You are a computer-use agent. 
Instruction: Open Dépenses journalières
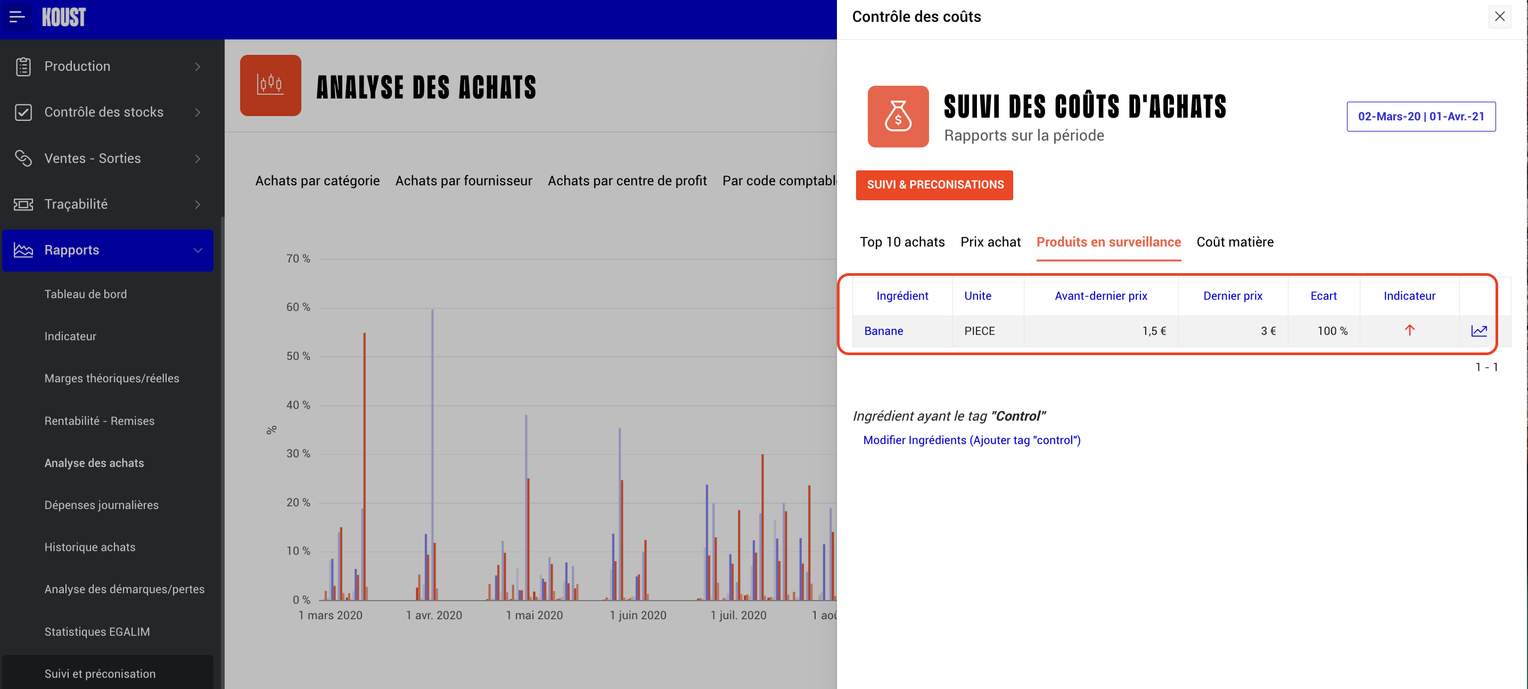coord(102,505)
